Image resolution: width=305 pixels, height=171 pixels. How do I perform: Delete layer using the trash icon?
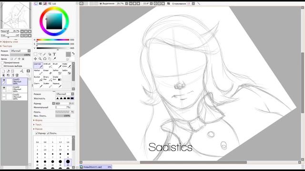17,75
